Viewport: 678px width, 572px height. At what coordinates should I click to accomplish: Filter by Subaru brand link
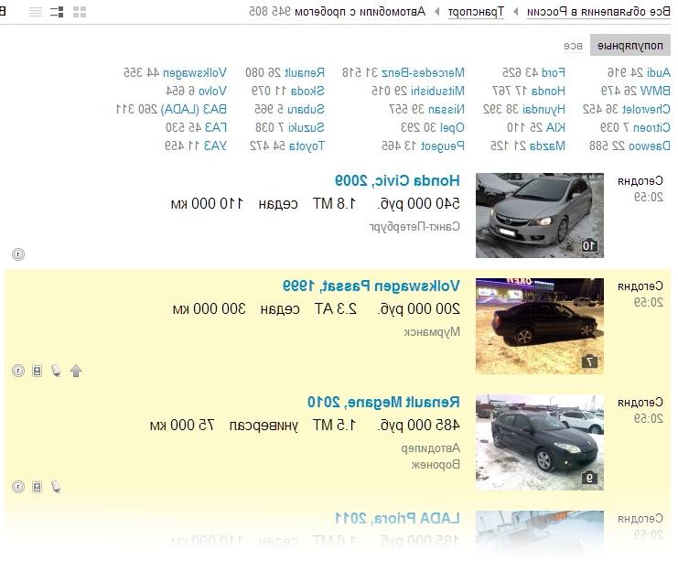click(x=306, y=110)
